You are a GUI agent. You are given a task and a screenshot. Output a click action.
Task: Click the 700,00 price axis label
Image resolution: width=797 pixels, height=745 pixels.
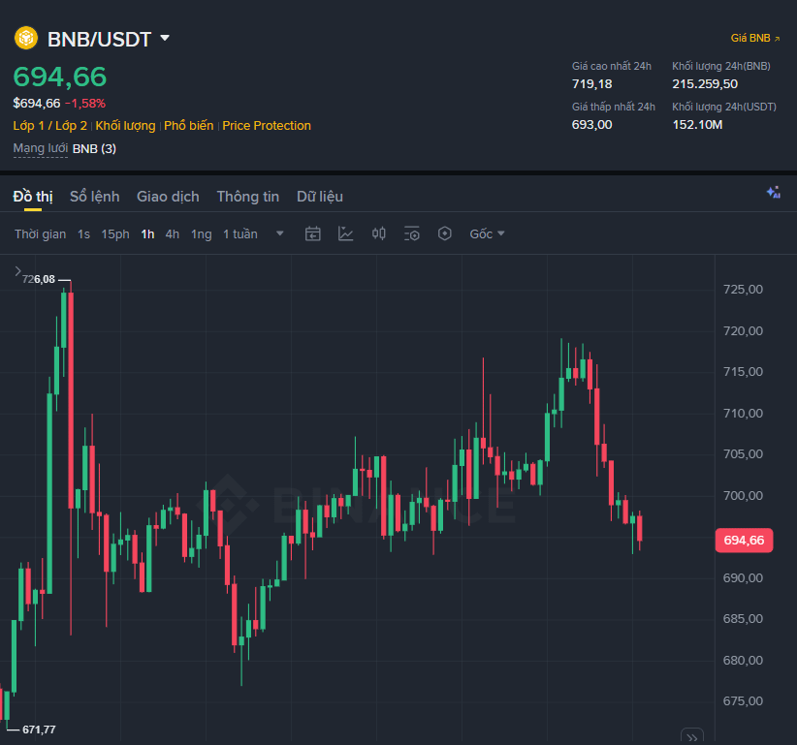pyautogui.click(x=743, y=496)
